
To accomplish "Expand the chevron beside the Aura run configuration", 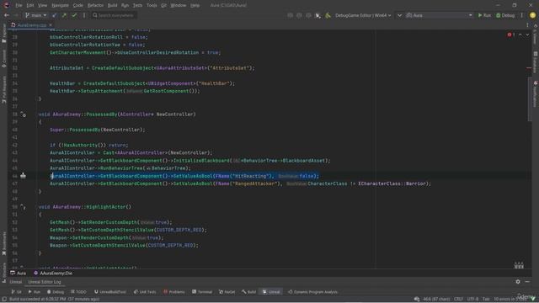I will click(x=399, y=15).
